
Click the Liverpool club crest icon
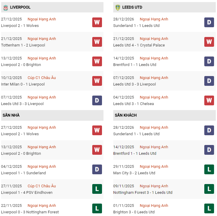(6, 7)
